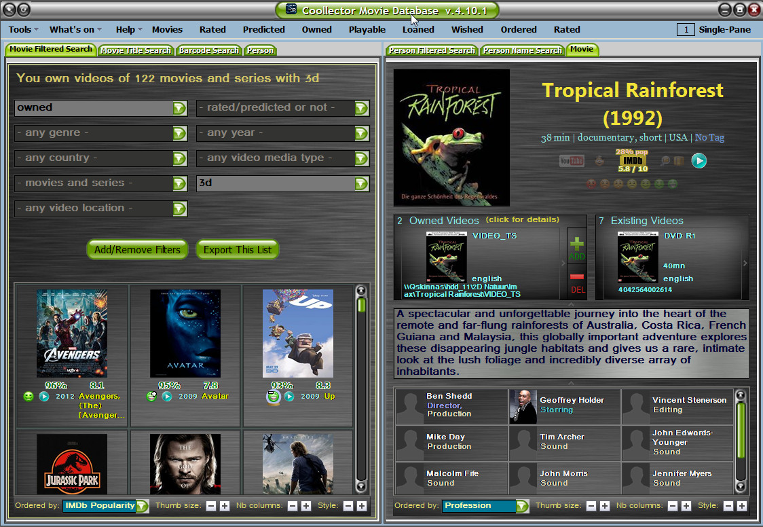Decrease thumb size in the movie list pane

click(210, 506)
